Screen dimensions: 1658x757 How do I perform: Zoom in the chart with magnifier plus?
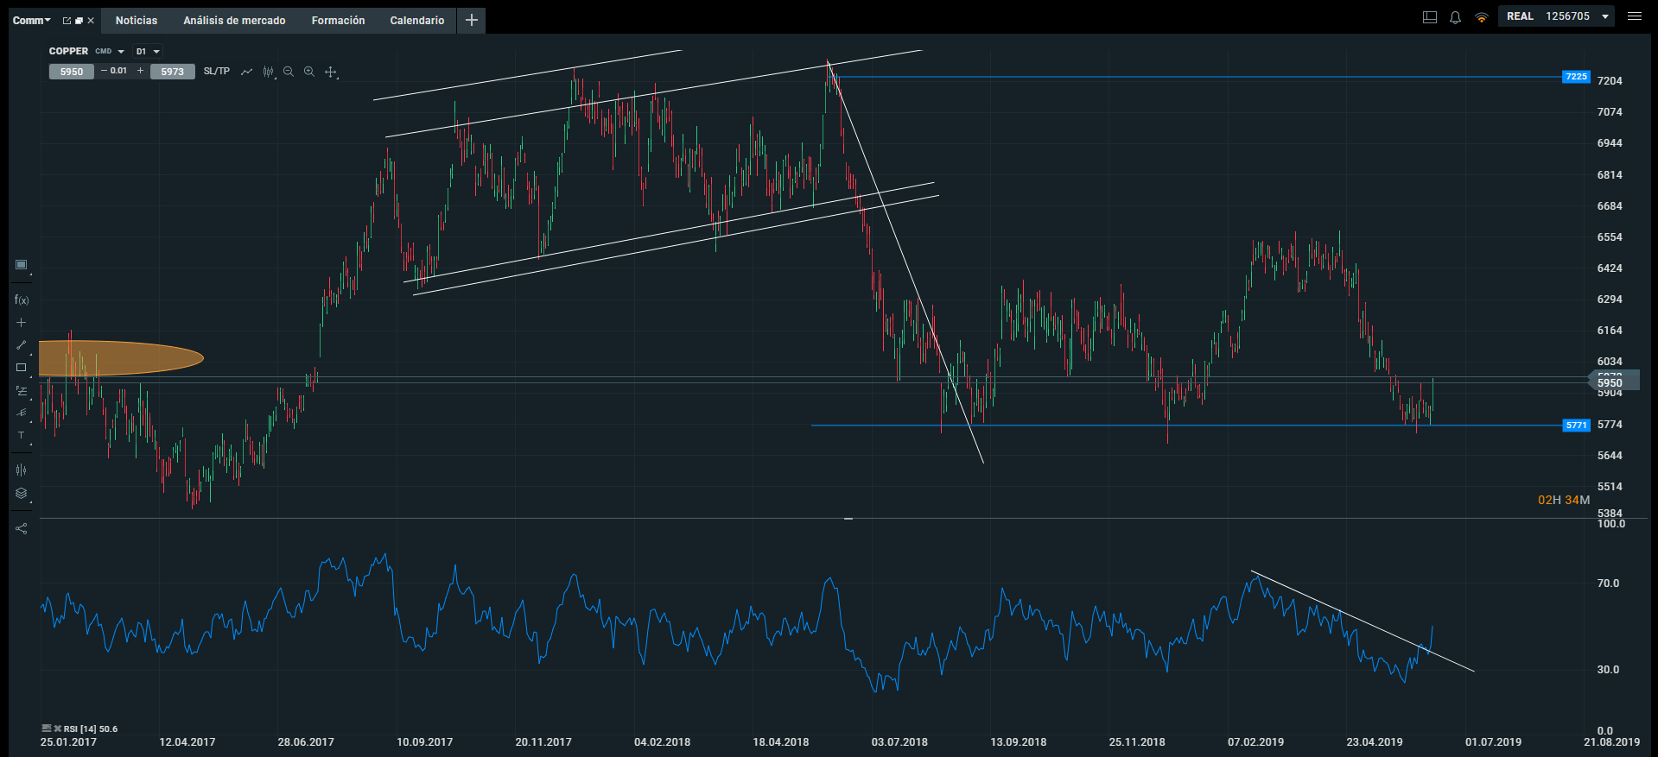pyautogui.click(x=308, y=72)
